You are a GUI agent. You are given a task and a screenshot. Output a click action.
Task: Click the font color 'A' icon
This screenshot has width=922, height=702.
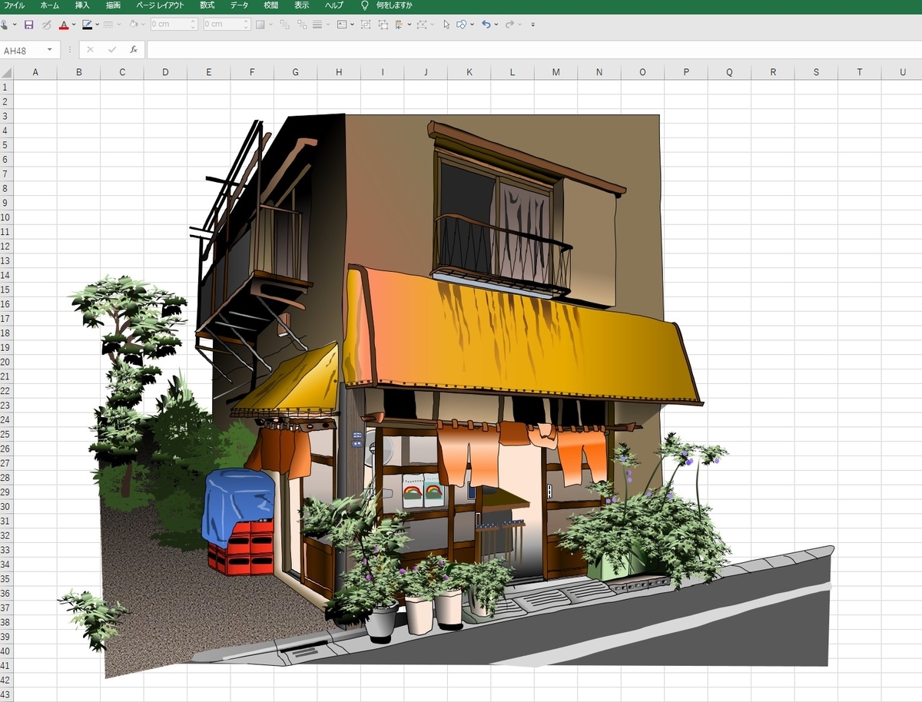[x=64, y=25]
